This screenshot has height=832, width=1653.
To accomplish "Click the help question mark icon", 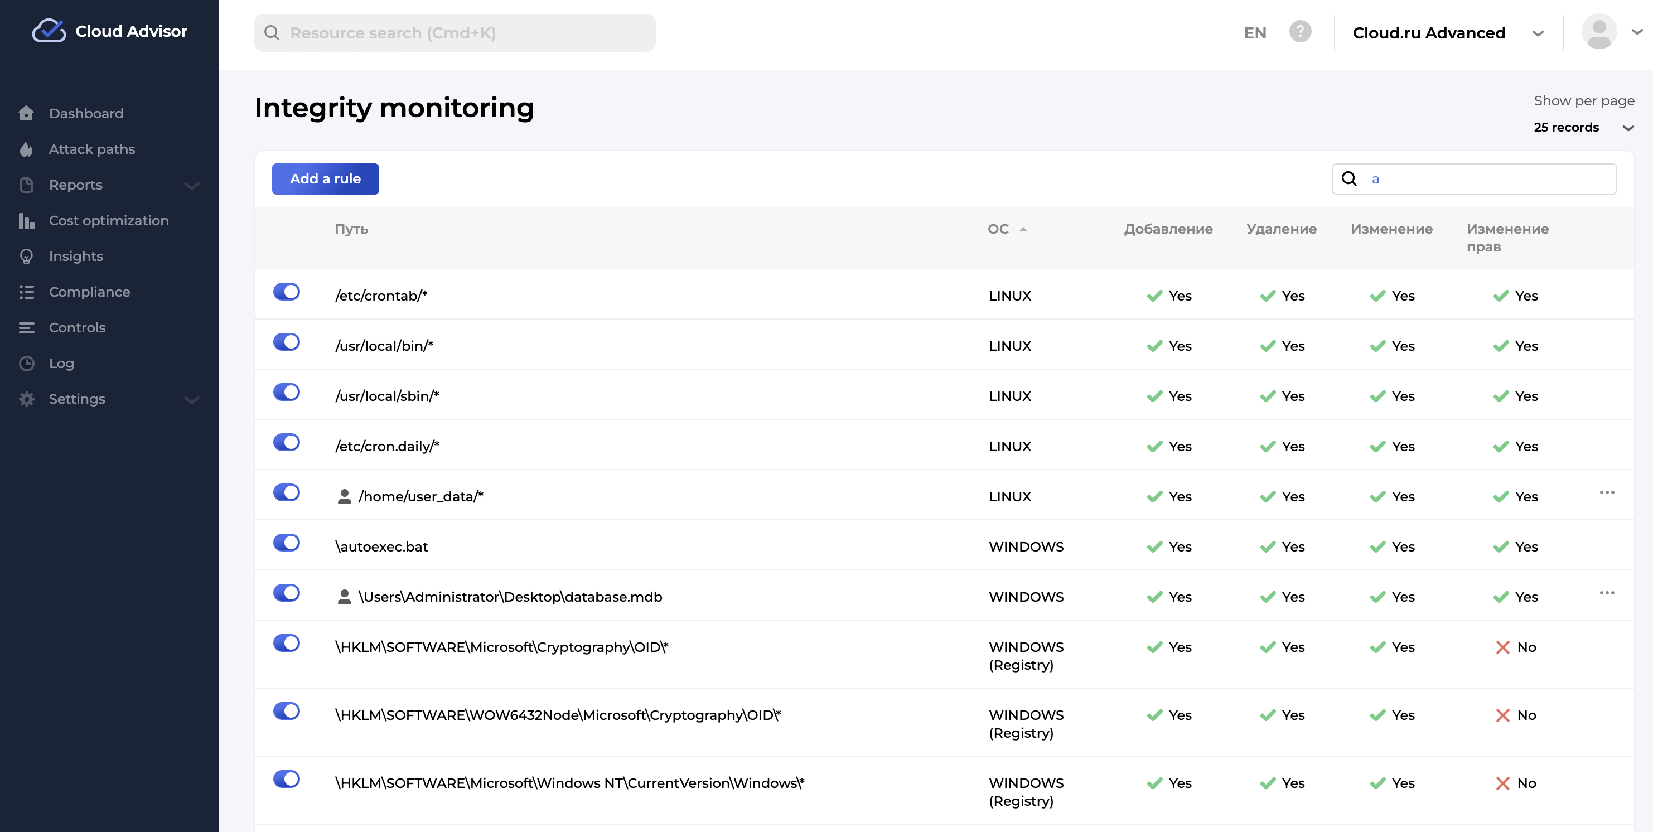I will click(1299, 31).
